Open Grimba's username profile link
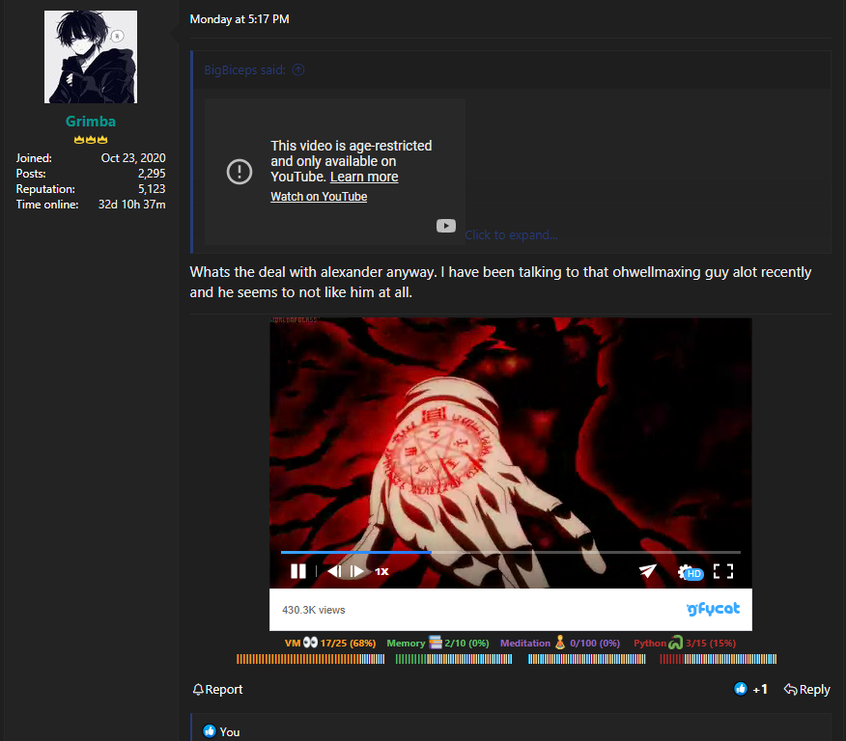846x741 pixels. [91, 122]
